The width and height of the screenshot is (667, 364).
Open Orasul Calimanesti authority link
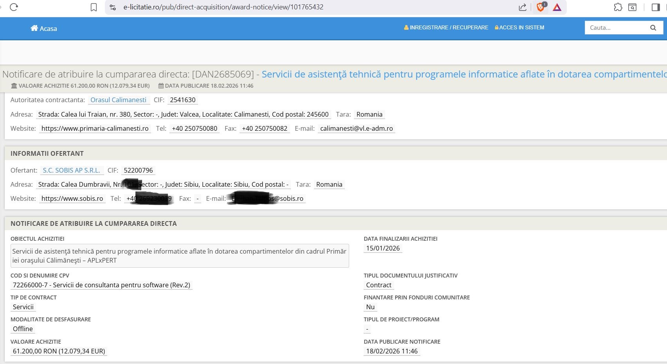point(118,100)
